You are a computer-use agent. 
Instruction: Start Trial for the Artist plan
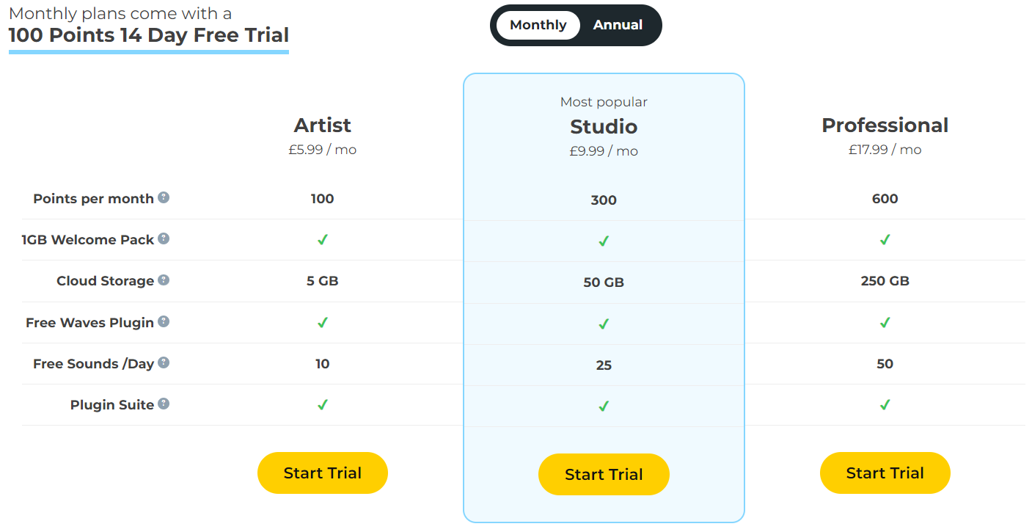323,473
